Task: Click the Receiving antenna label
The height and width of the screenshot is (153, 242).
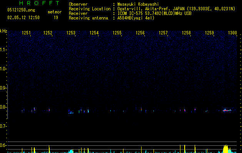Action: tap(88, 18)
